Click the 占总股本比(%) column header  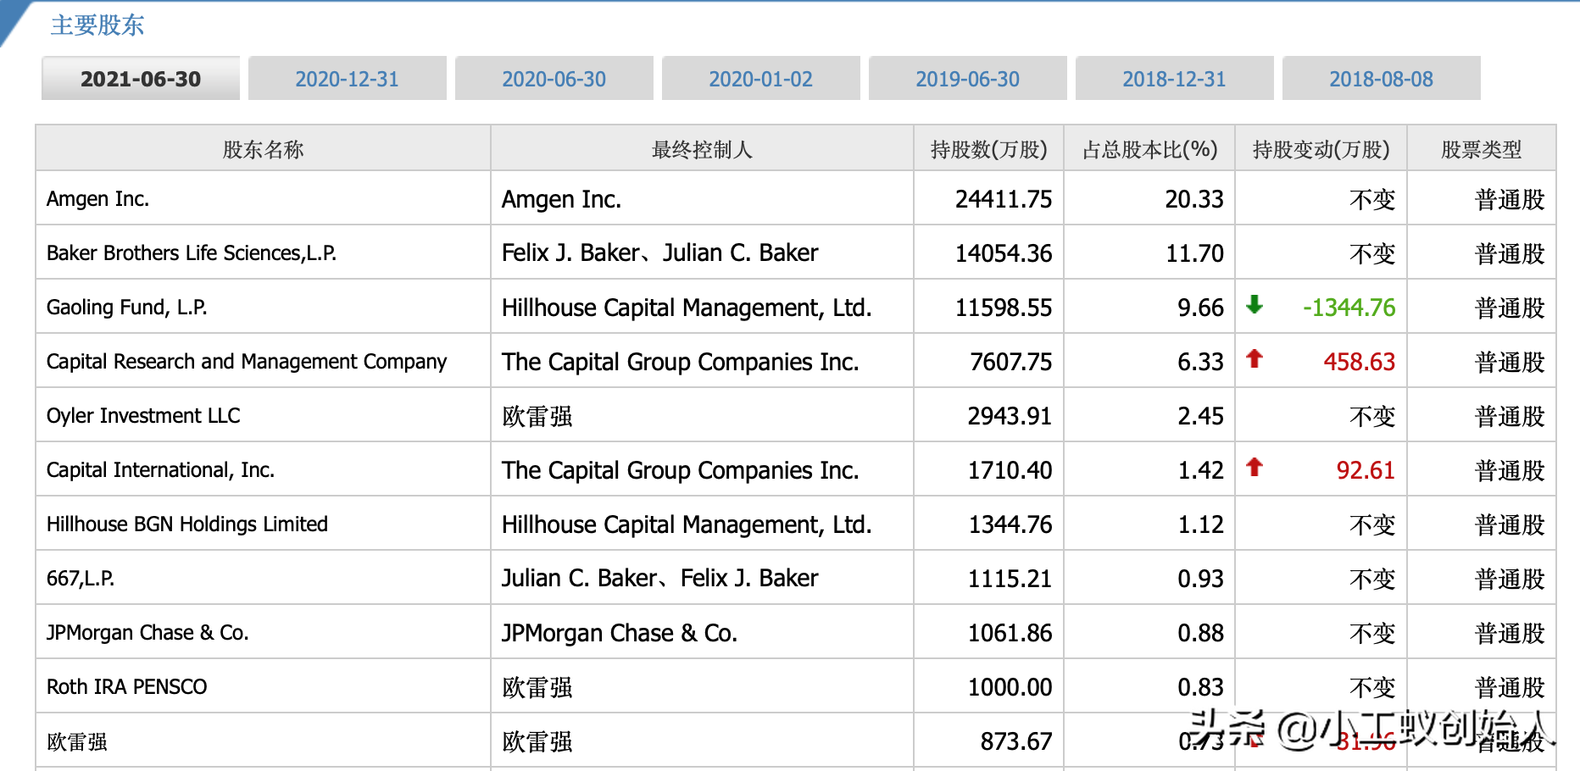coord(1150,149)
